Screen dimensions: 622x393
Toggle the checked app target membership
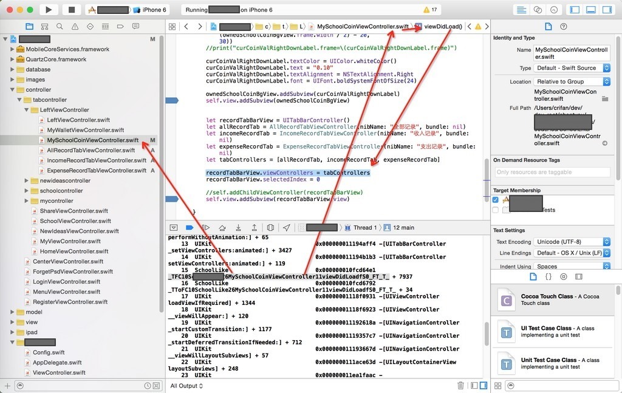[496, 199]
